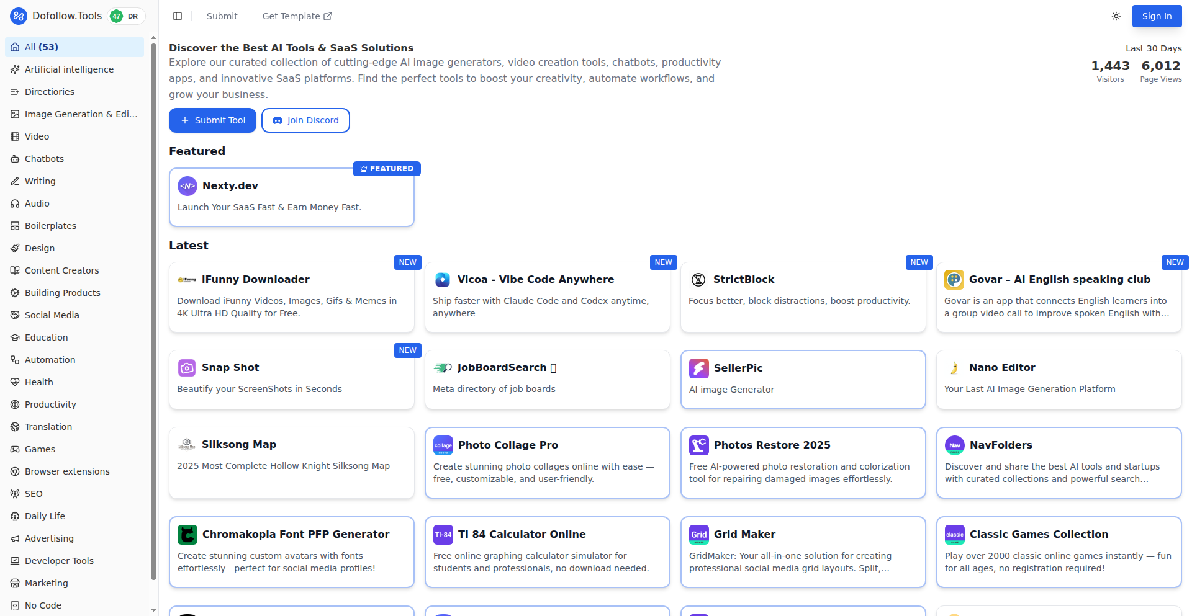Click the Productivity target icon
The width and height of the screenshot is (1192, 616).
click(x=15, y=404)
